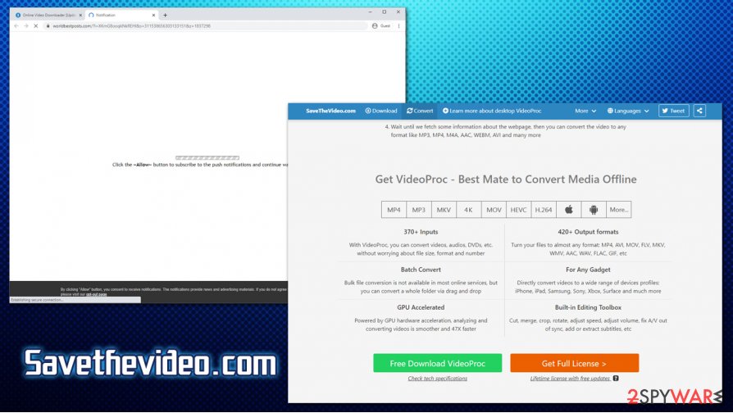Viewport: 733px width, 413px height.
Task: Click the '420+ Output formats' heading
Action: pos(588,232)
